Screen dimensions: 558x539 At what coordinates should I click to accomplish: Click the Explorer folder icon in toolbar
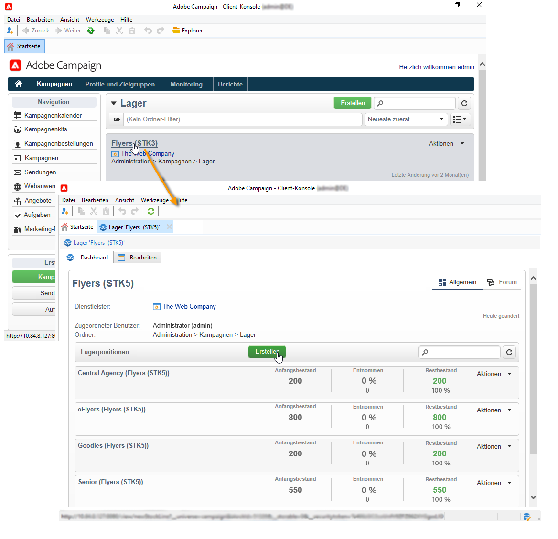coord(176,31)
